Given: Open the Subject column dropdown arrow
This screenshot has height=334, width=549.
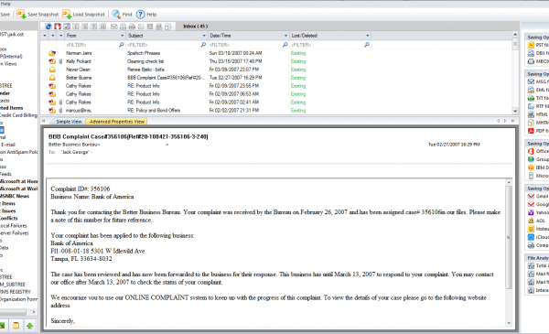Looking at the screenshot, I should coord(204,36).
